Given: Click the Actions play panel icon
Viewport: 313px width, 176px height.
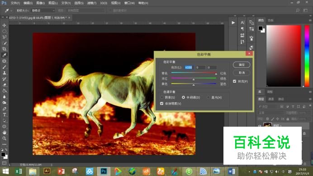Looking at the screenshot, I should click(233, 23).
